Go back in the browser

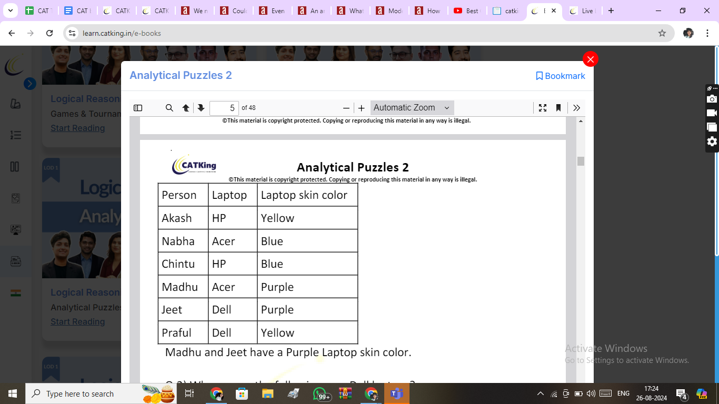click(x=12, y=33)
